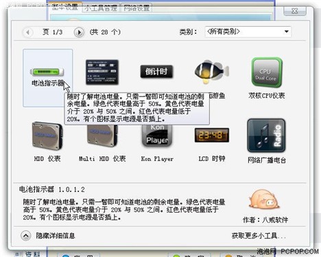This screenshot has width=321, height=257.
Task: Click the dropdown arrow beside 所有类别
Action: tap(286, 32)
